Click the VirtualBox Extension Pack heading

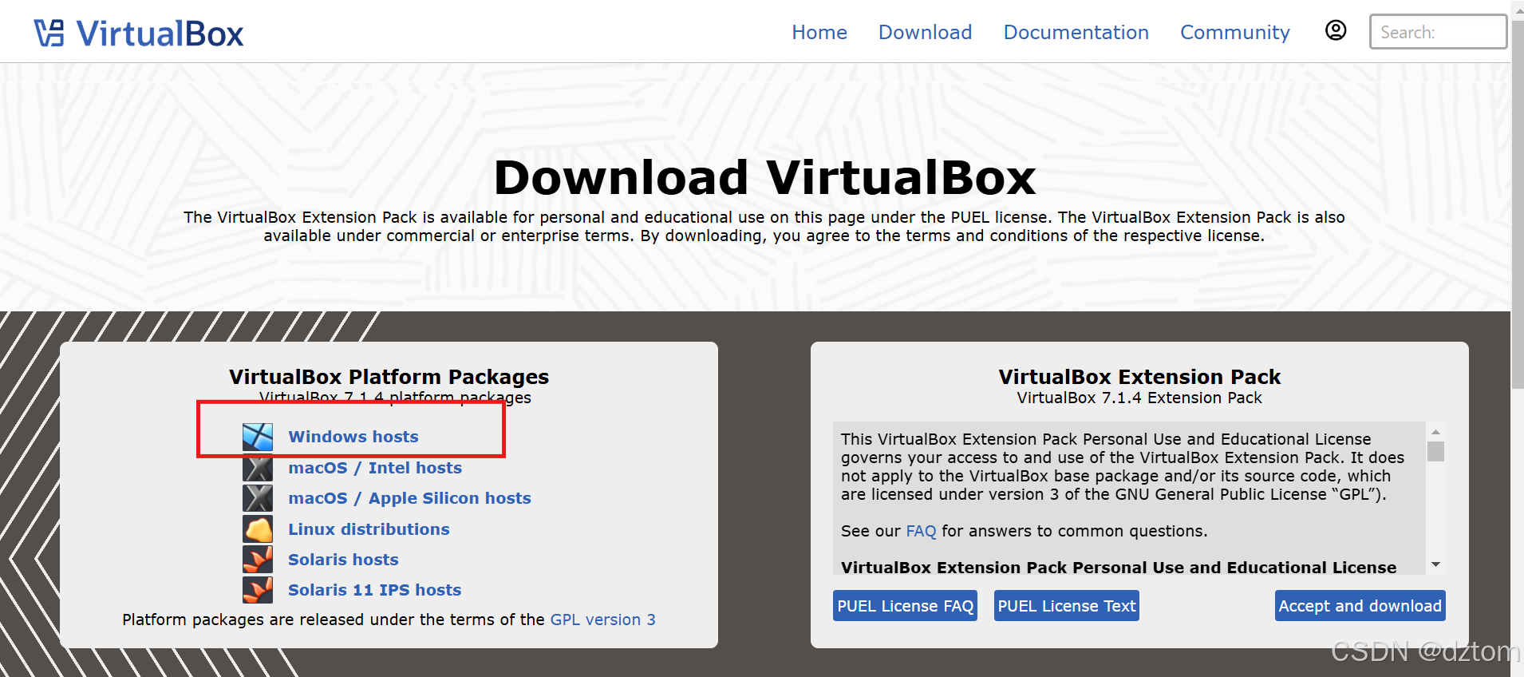1139,377
